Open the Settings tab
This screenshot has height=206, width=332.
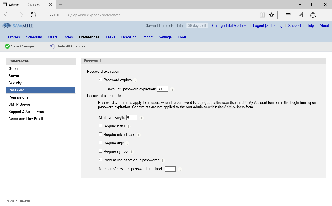click(165, 37)
